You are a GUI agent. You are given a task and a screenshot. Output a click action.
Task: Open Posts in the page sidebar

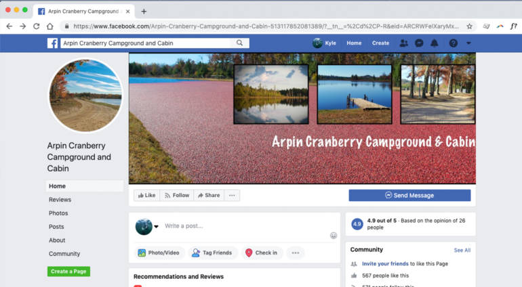tap(56, 227)
